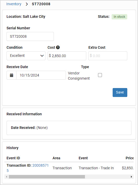The width and height of the screenshot is (138, 185).
Task: Click the breadcrumb chevron separator arrow
Action: pyautogui.click(x=27, y=4)
